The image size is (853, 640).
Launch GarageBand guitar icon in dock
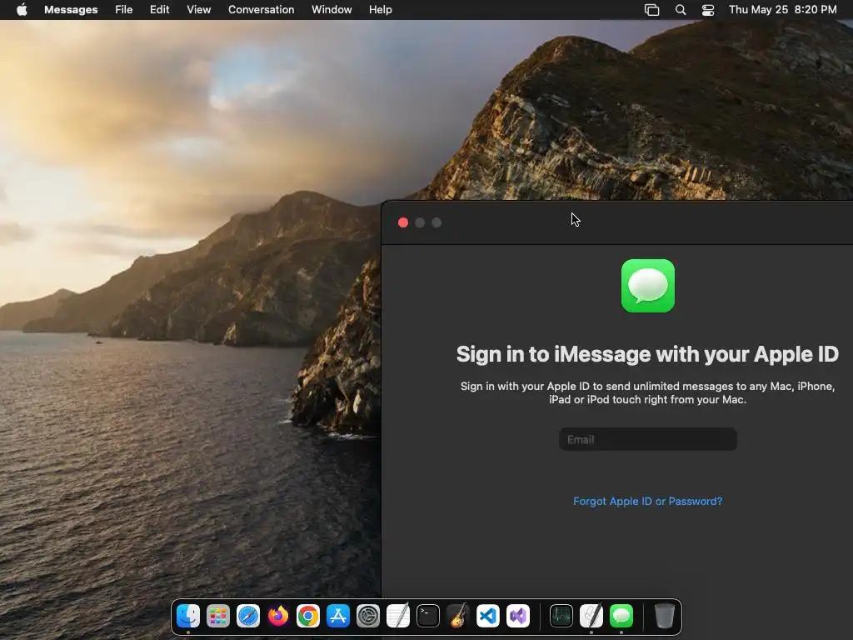458,616
